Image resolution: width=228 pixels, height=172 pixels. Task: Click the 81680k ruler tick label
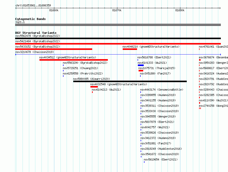tap(180, 10)
